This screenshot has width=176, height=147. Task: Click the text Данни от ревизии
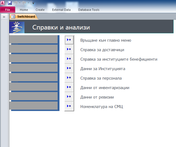tap(97, 97)
